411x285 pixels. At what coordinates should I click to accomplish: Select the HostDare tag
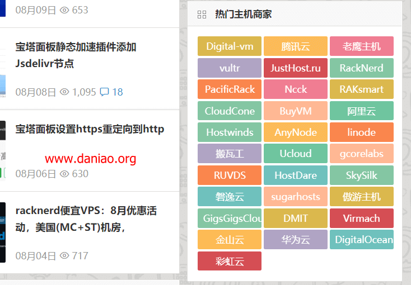tap(296, 175)
